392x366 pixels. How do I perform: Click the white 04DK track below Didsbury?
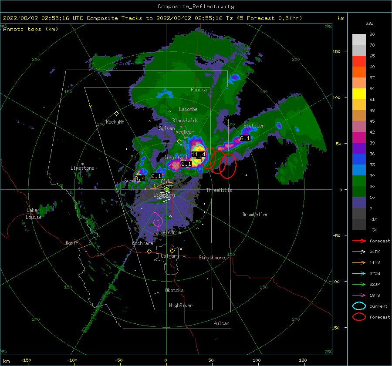pos(165,198)
